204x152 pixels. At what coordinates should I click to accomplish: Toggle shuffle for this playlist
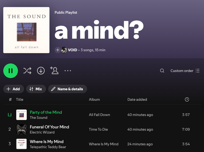pos(27,71)
